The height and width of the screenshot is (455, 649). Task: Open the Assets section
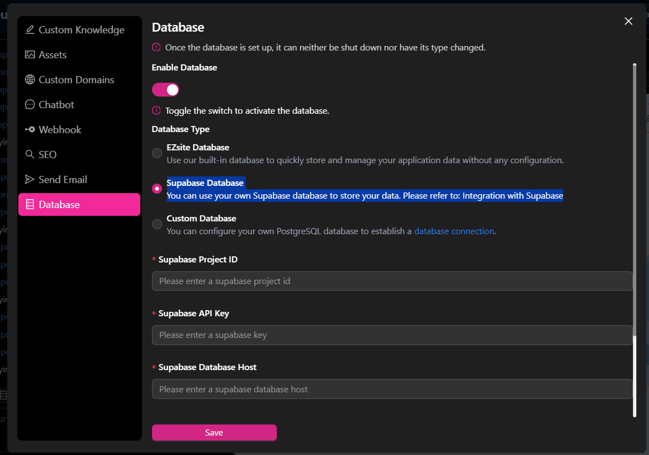pyautogui.click(x=79, y=54)
